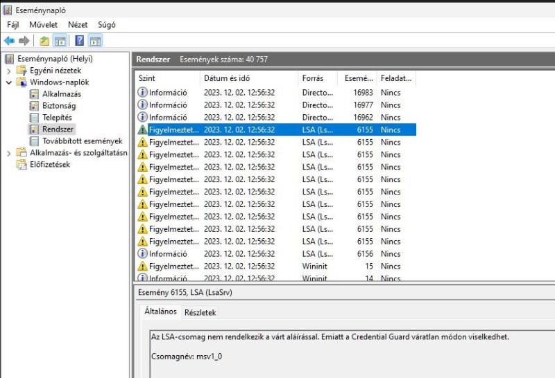Click the Forward arrow toolbar icon
Viewport: 555px width, 378px height.
pos(24,41)
